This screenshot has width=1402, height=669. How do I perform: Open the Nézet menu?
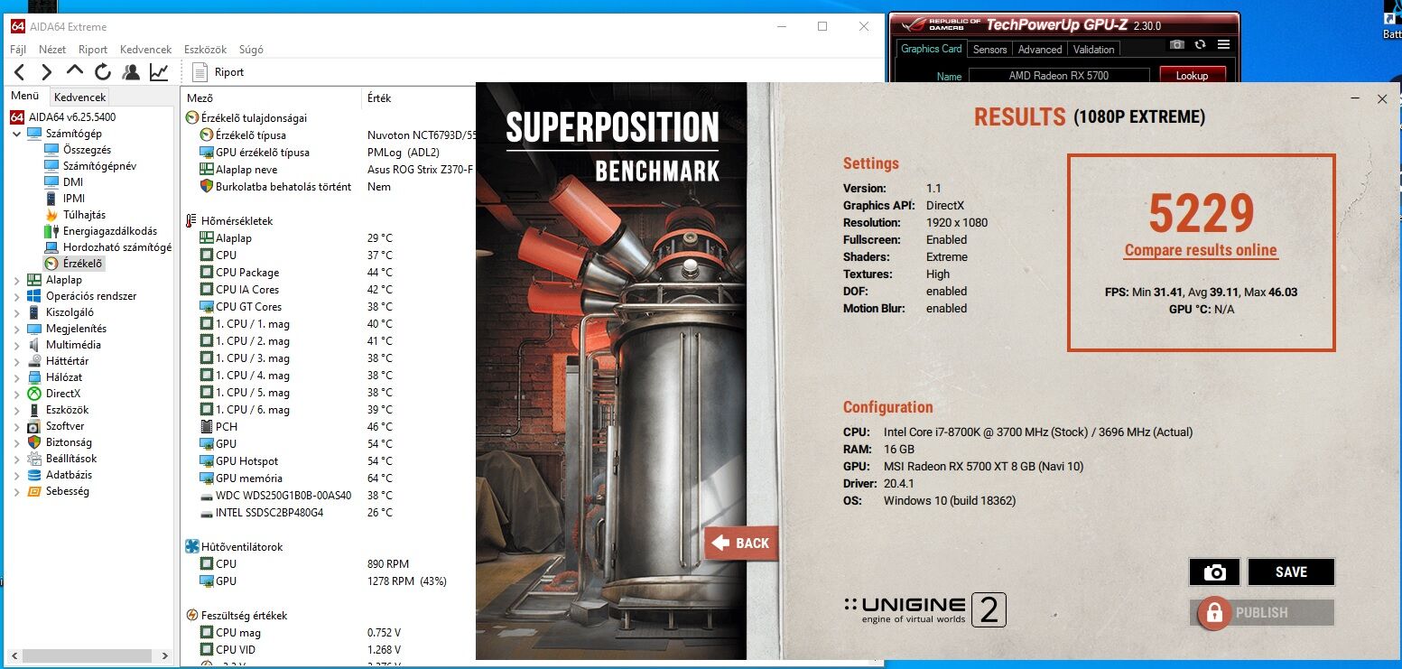click(52, 50)
